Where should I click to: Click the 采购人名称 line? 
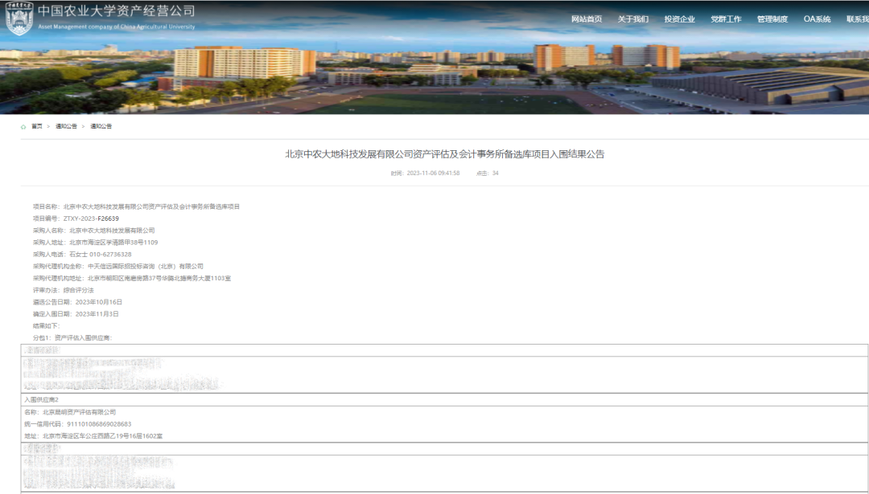(93, 231)
